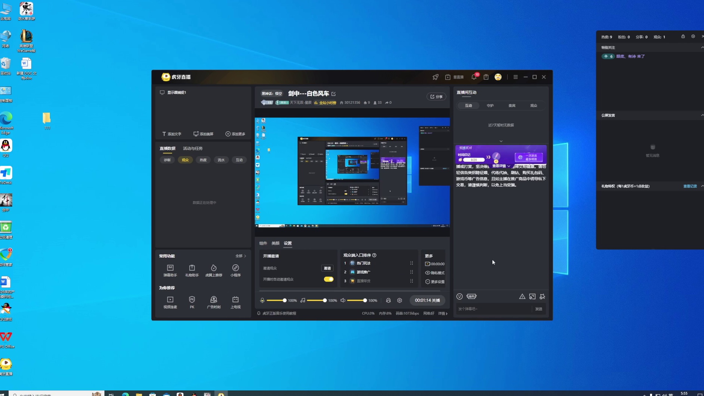Stop streaming with 00:01:14 关播 button

[427, 300]
